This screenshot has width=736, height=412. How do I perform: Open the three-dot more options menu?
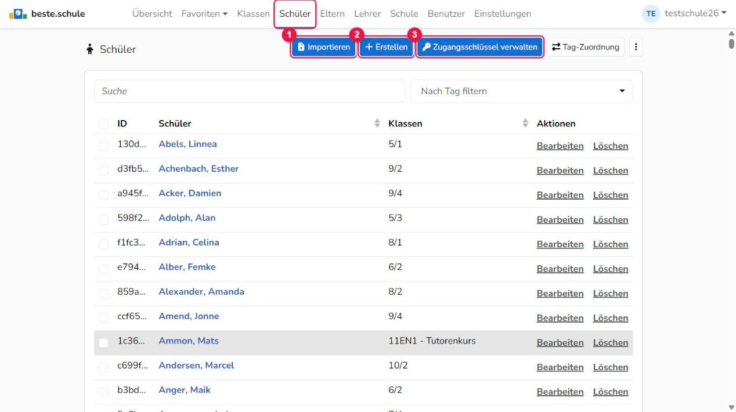point(636,48)
